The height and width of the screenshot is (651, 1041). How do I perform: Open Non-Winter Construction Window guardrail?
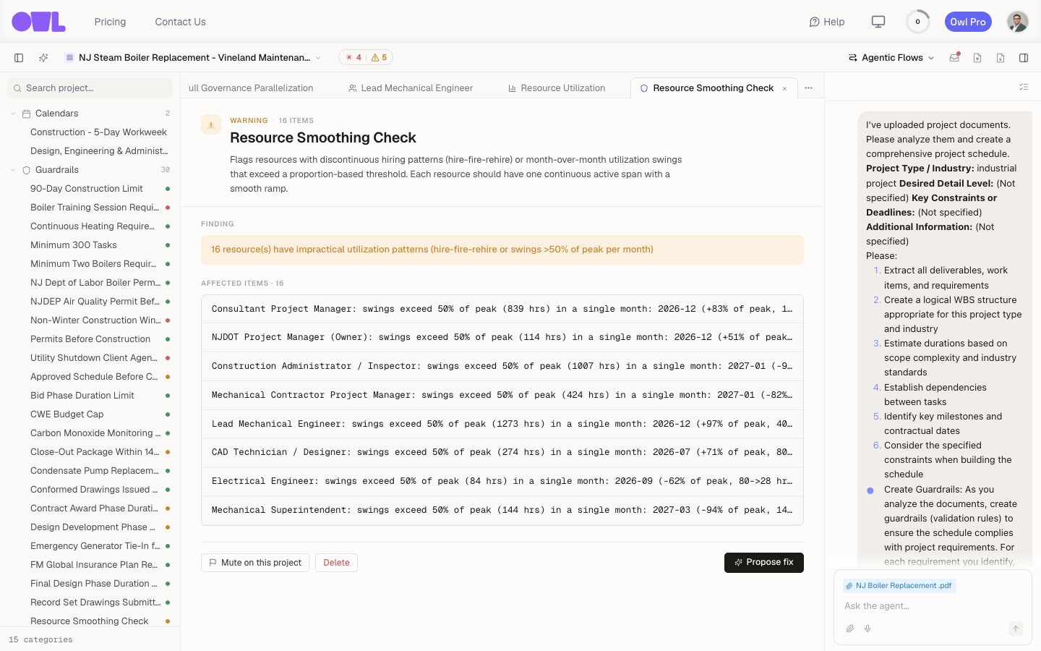pos(95,320)
